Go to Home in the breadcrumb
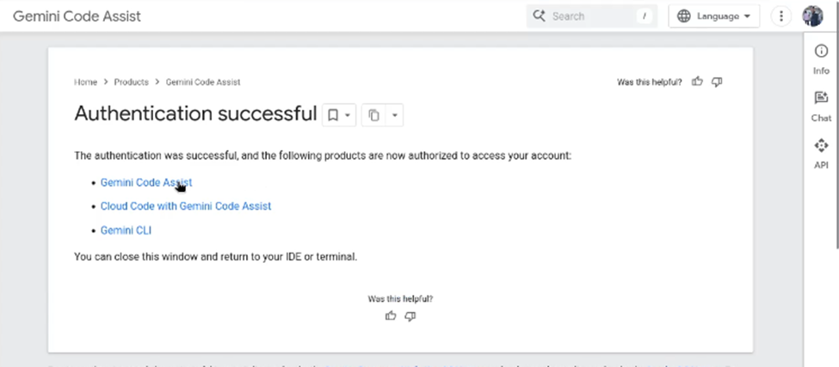The height and width of the screenshot is (367, 839). pyautogui.click(x=85, y=83)
